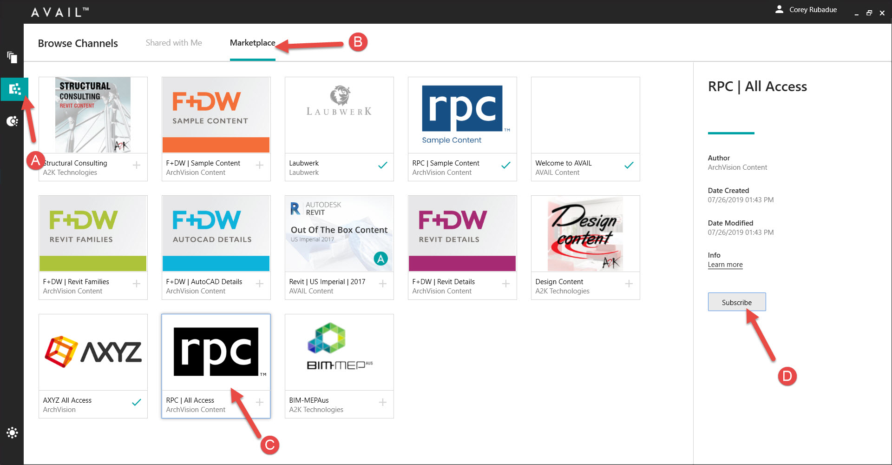This screenshot has width=892, height=465.
Task: Select the RPC All Access channel thumbnail
Action: 216,352
